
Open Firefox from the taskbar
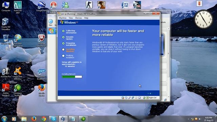point(34,119)
